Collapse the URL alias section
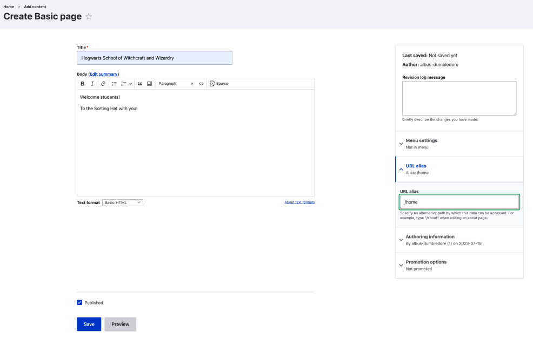The image size is (533, 339). pyautogui.click(x=416, y=169)
